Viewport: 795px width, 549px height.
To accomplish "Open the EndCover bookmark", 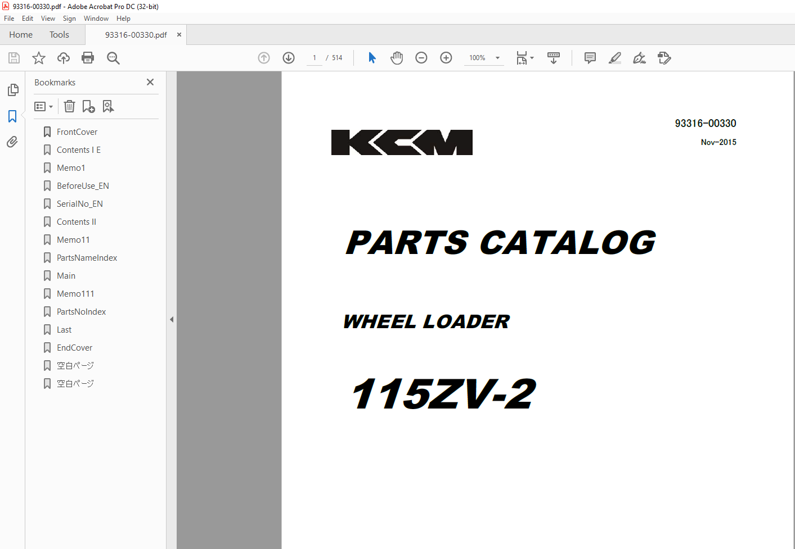I will coord(74,348).
